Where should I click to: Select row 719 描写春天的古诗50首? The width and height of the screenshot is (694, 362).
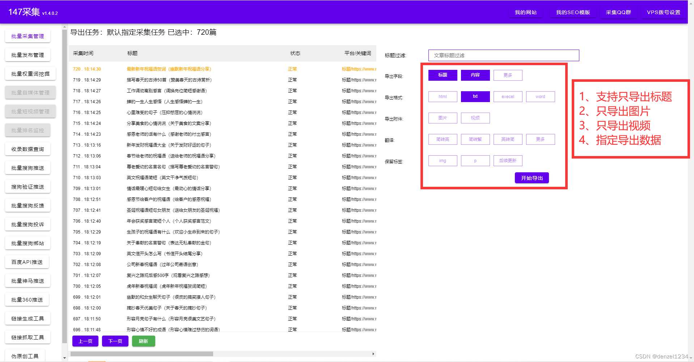coord(223,80)
